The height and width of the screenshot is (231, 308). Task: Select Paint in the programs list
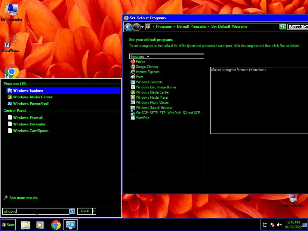pyautogui.click(x=139, y=77)
